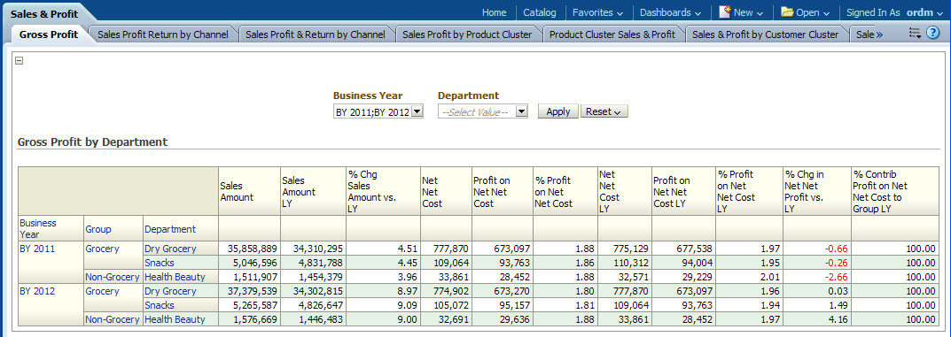
Task: Open the page options list icon
Action: [916, 34]
